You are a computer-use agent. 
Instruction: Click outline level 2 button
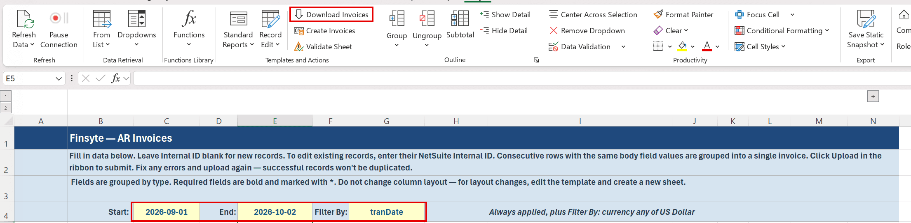point(6,108)
